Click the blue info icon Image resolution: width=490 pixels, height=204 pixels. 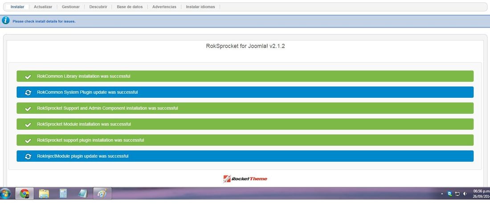6,20
